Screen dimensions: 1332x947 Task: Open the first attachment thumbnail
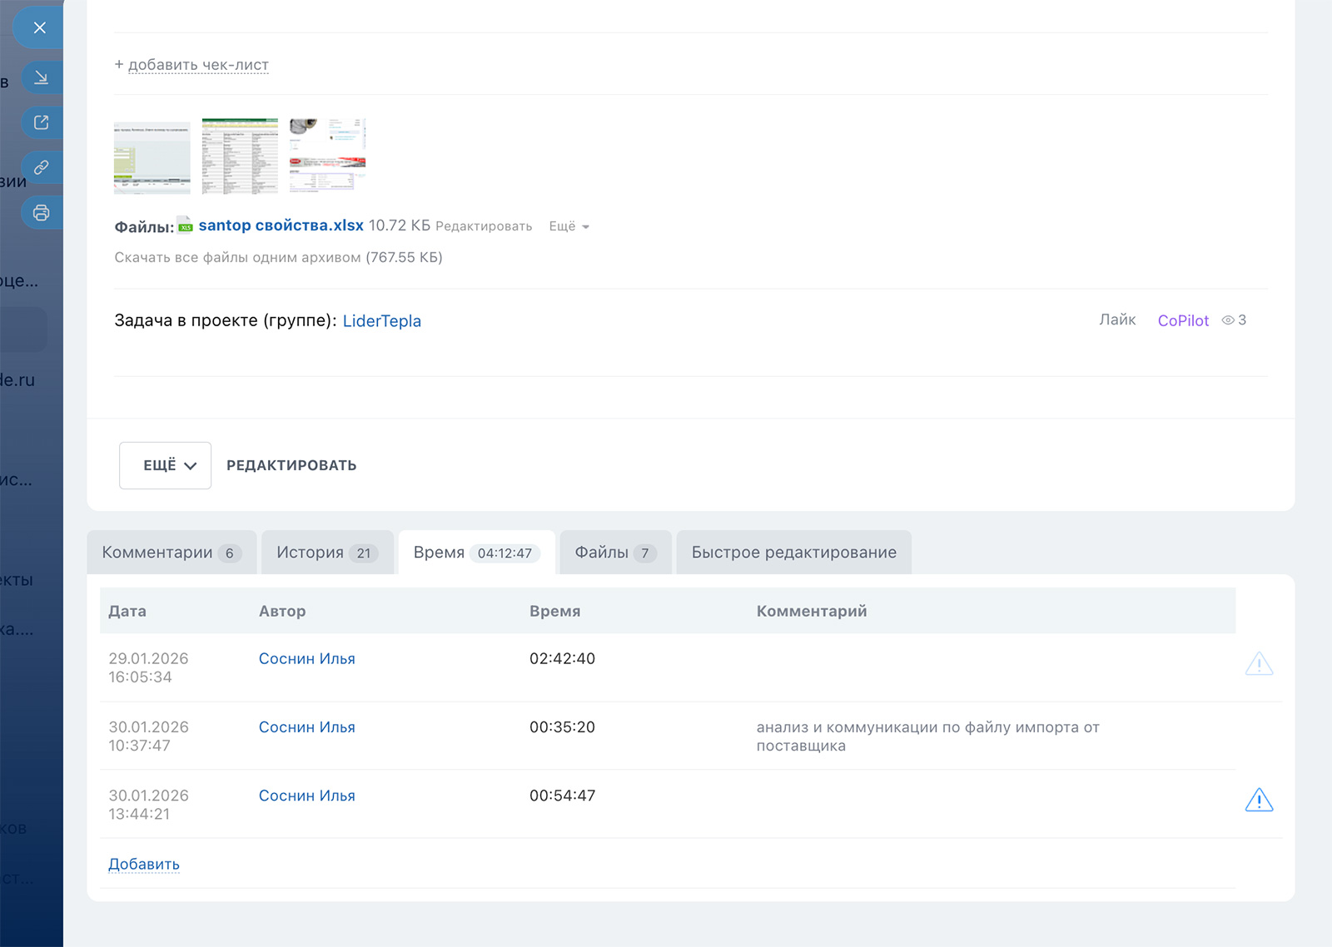coord(152,156)
